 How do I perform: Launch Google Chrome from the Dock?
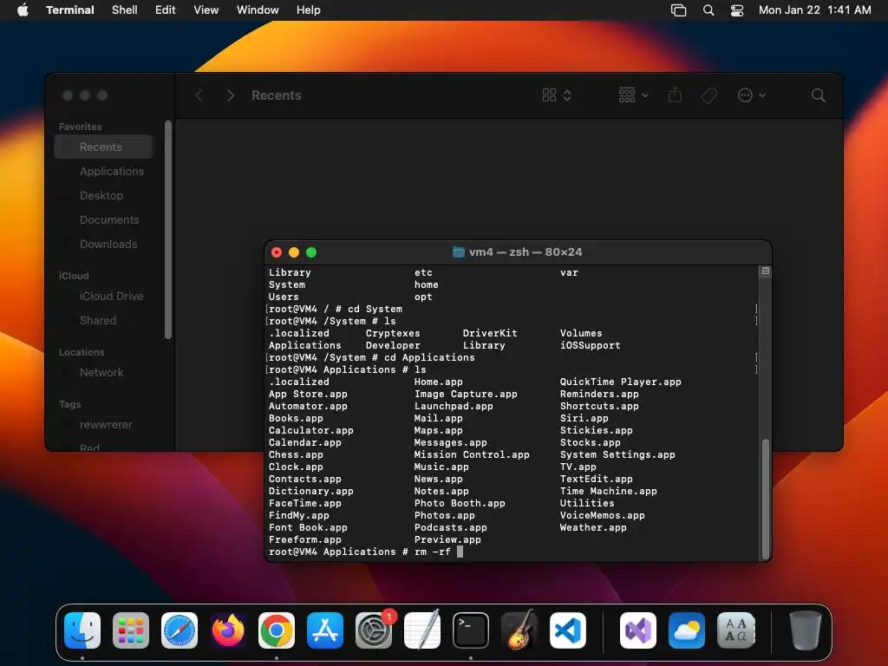point(277,630)
